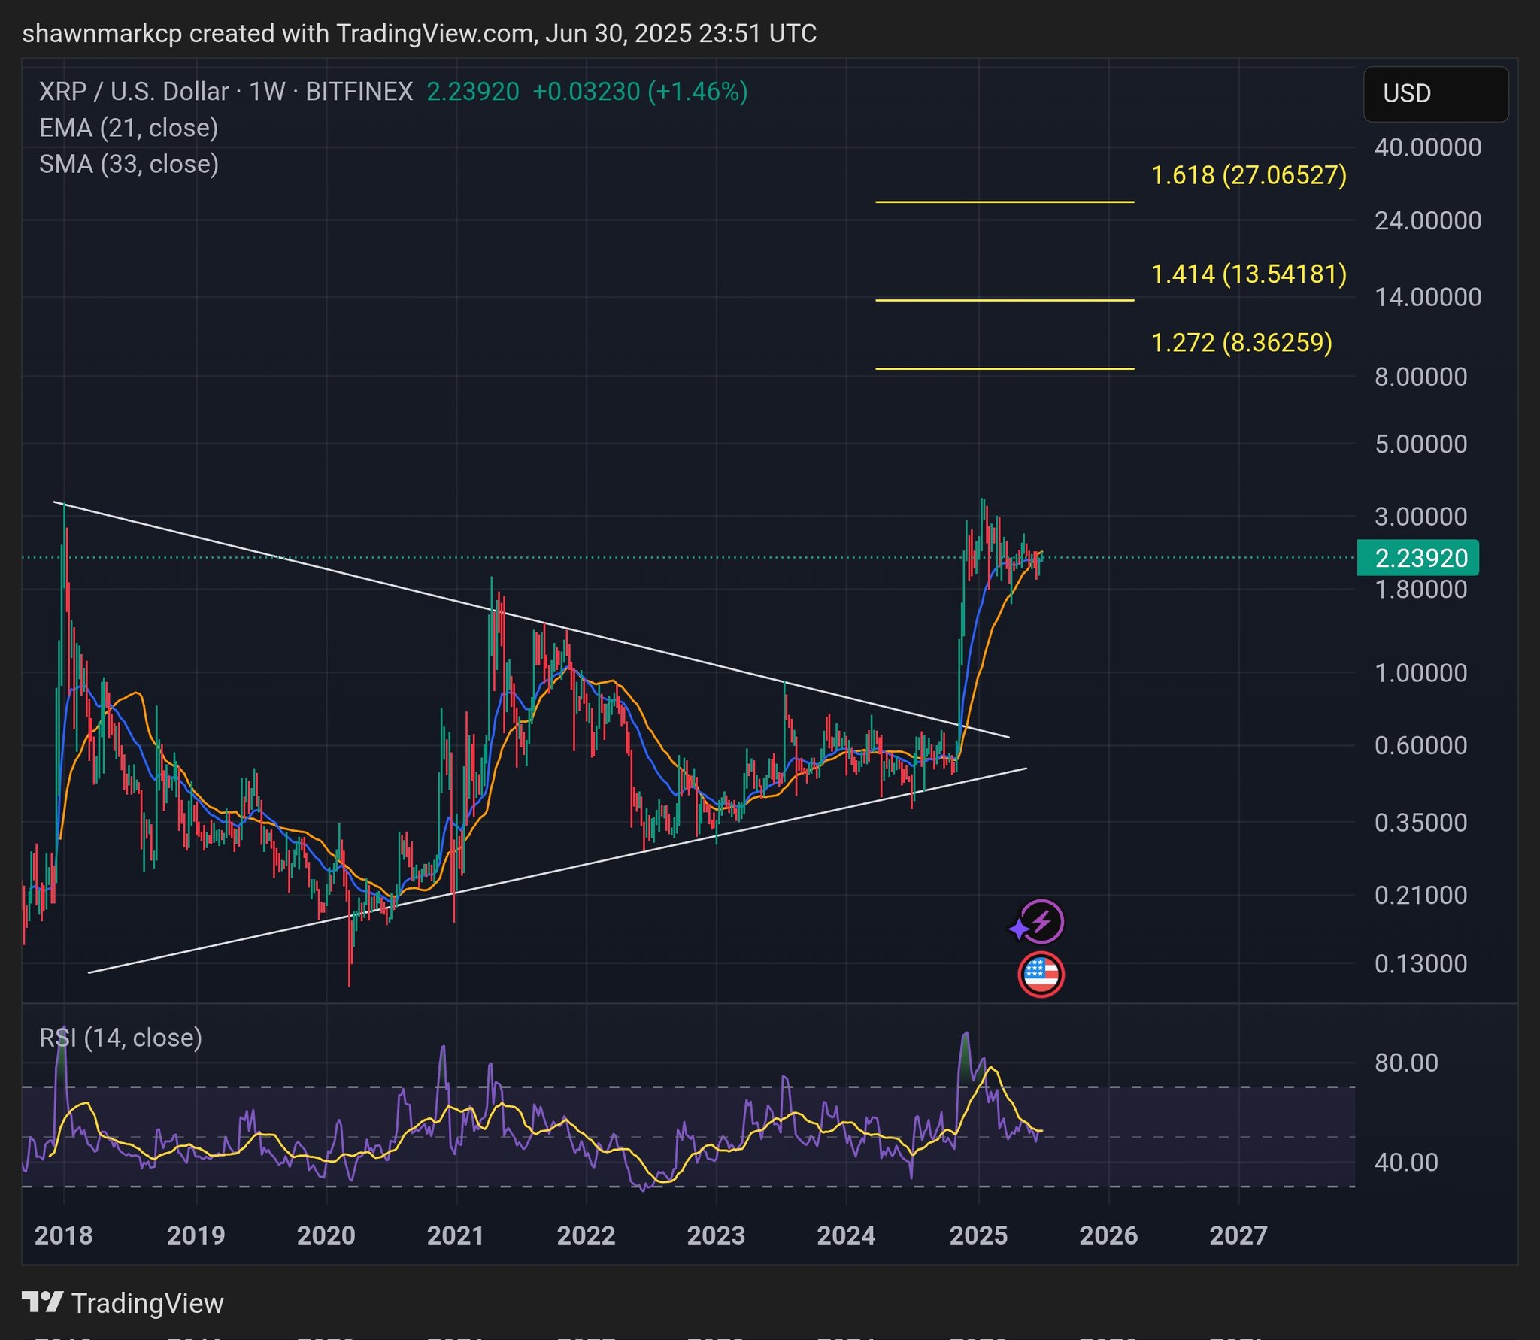Select the SMA (33, close) indicator label
Image resolution: width=1540 pixels, height=1340 pixels.
[129, 164]
